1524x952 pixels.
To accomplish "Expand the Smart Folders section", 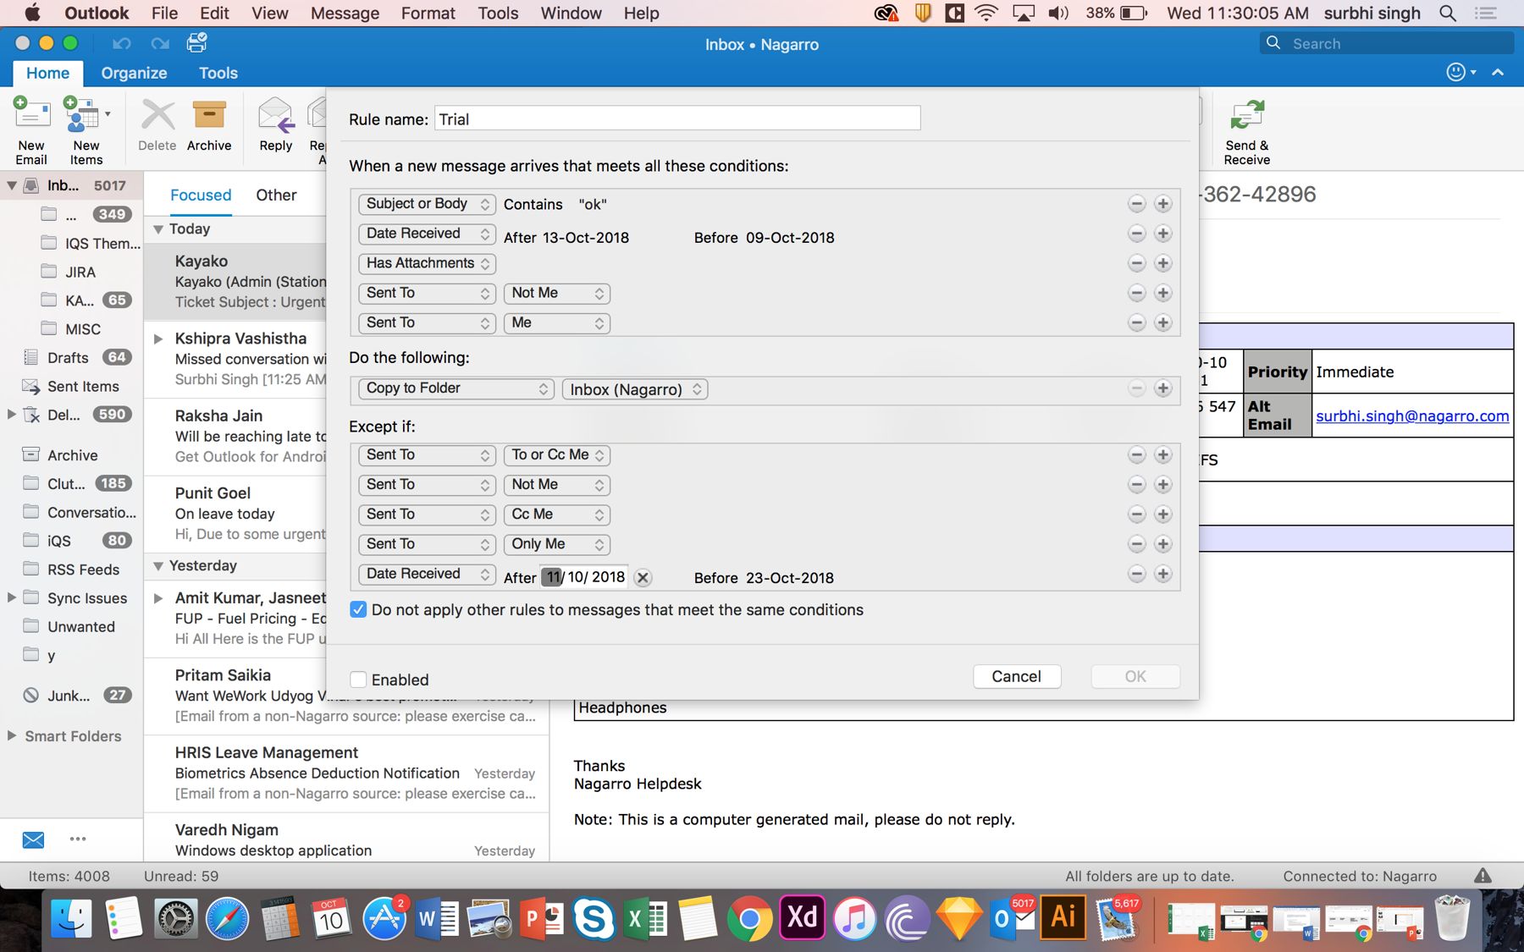I will coord(11,735).
